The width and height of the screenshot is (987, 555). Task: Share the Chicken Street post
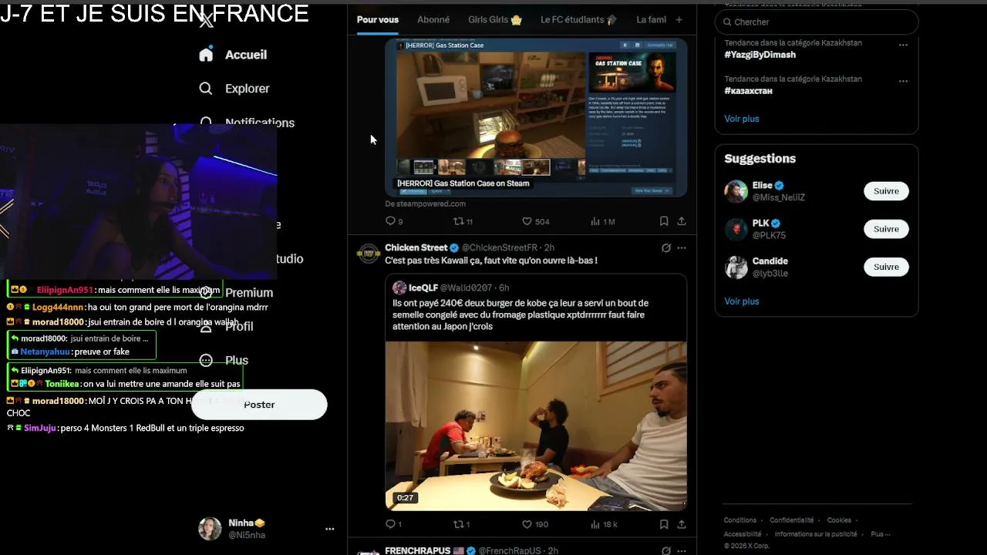682,524
